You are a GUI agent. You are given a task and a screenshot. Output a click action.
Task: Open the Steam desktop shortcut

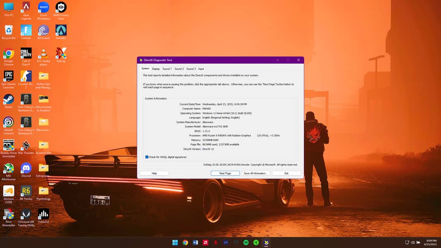[x=9, y=101]
